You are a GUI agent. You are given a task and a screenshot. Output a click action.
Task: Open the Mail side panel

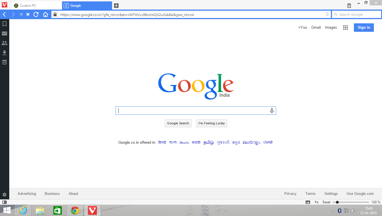click(x=4, y=33)
